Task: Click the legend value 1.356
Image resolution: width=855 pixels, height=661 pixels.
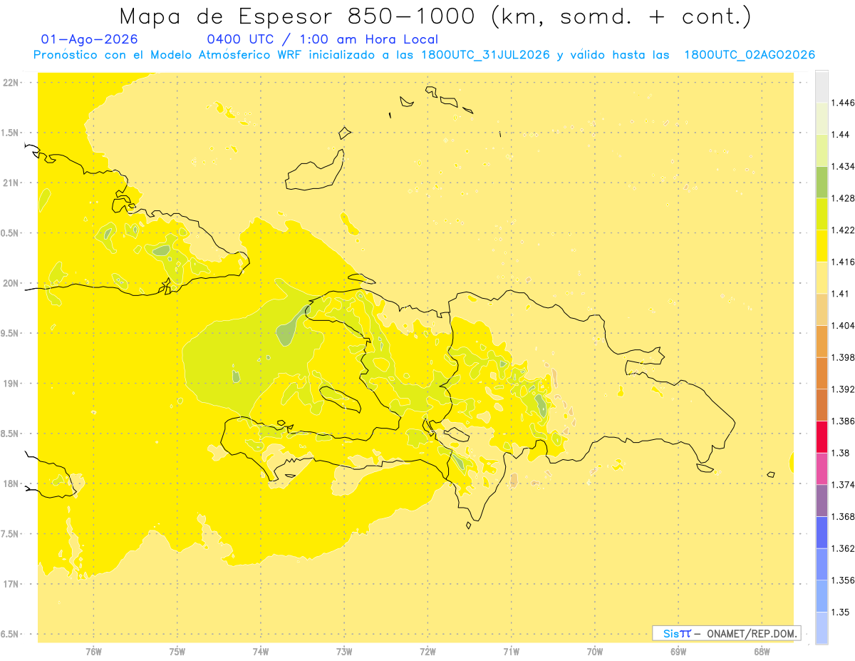Action: 844,580
